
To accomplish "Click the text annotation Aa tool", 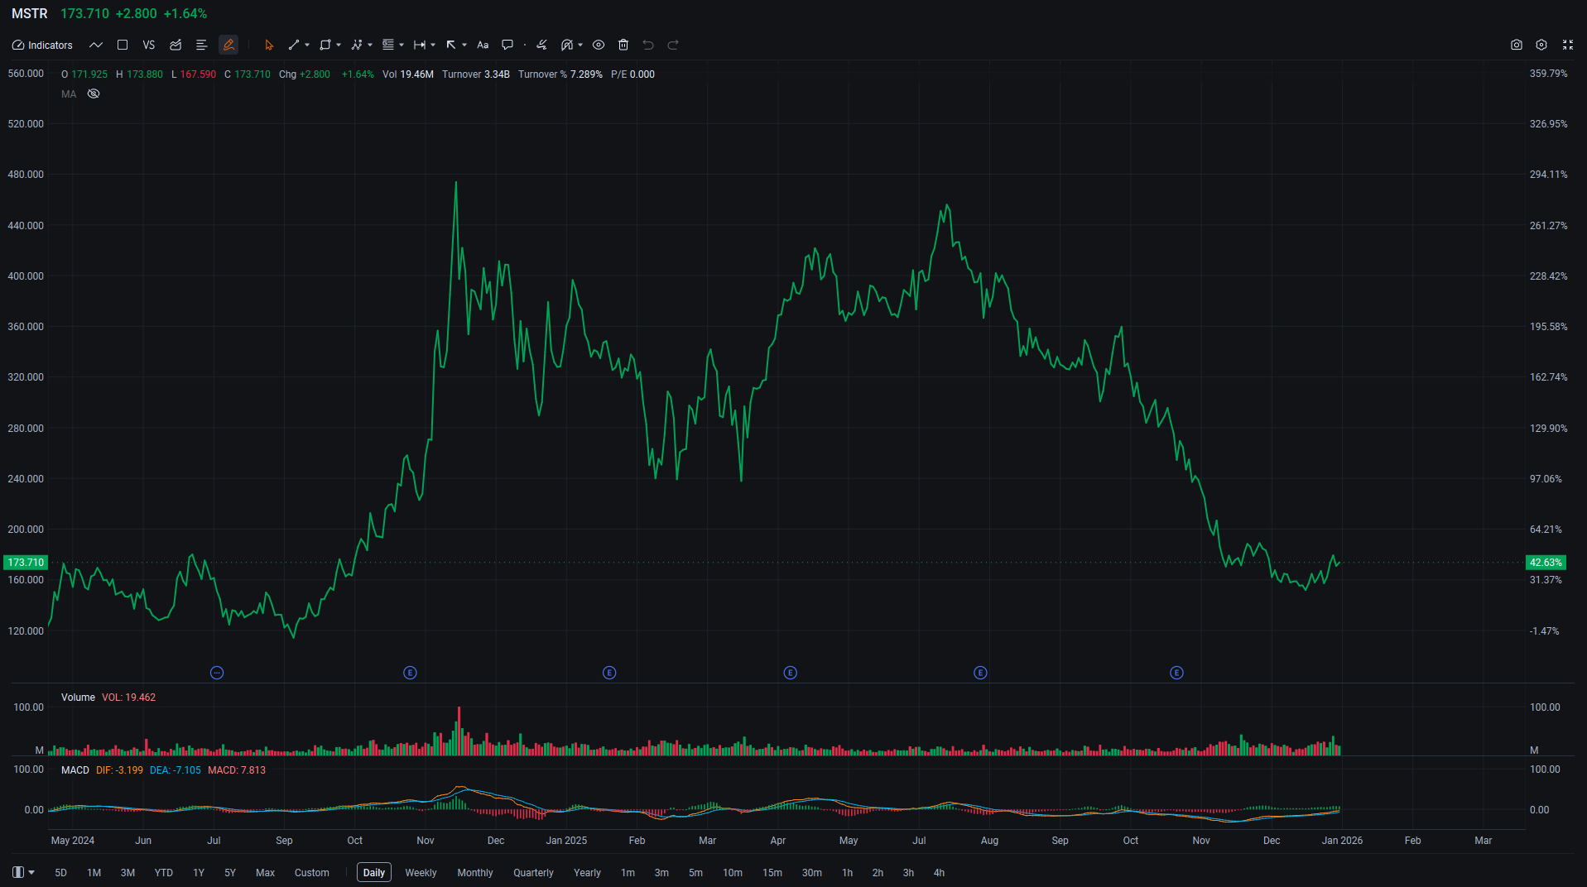I will click(x=483, y=46).
